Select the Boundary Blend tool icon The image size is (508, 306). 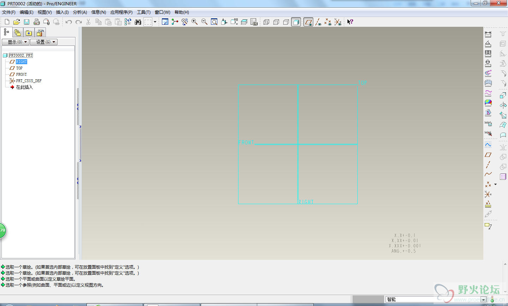503,125
